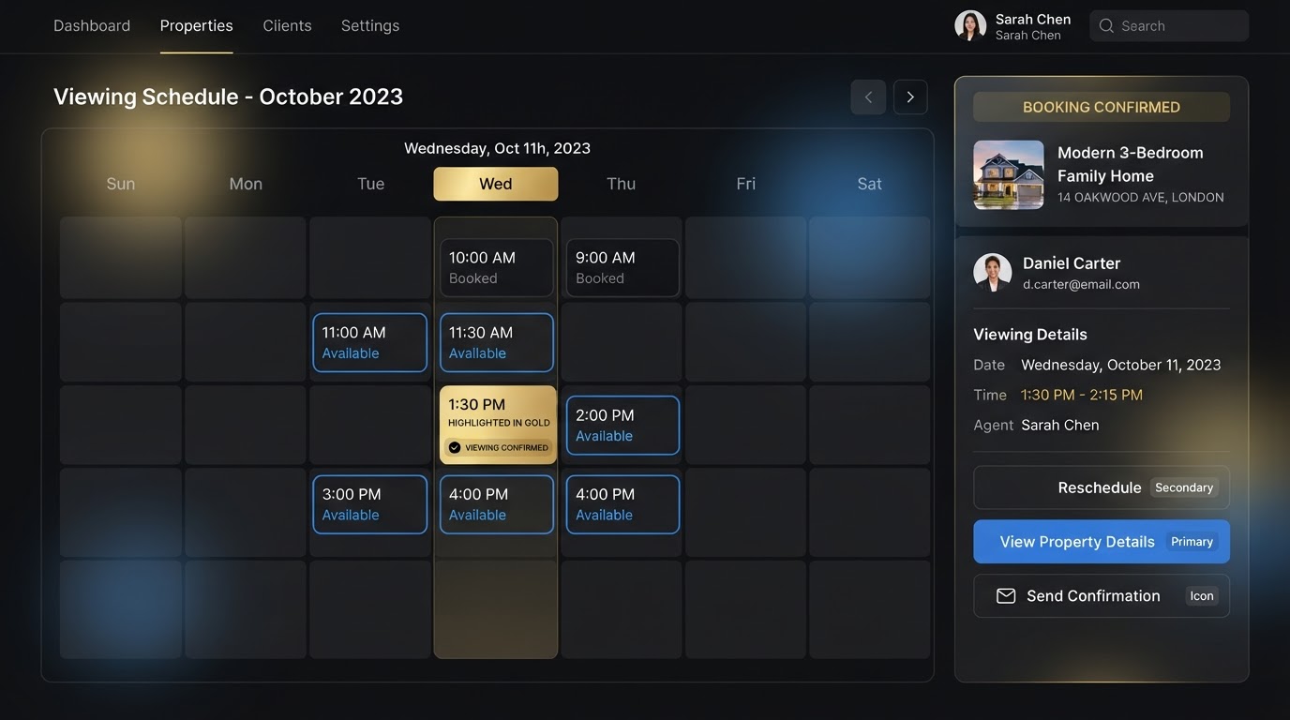This screenshot has height=720, width=1290.
Task: Switch to the Properties tab
Action: click(197, 26)
